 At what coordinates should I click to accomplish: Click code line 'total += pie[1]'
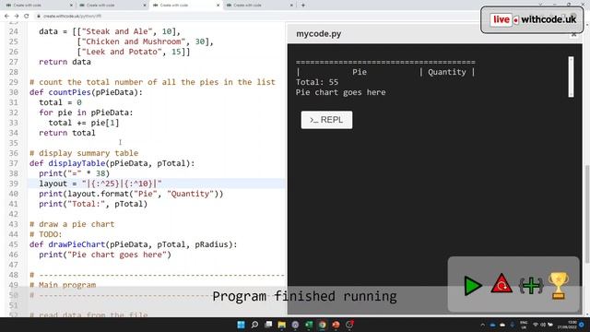[84, 123]
